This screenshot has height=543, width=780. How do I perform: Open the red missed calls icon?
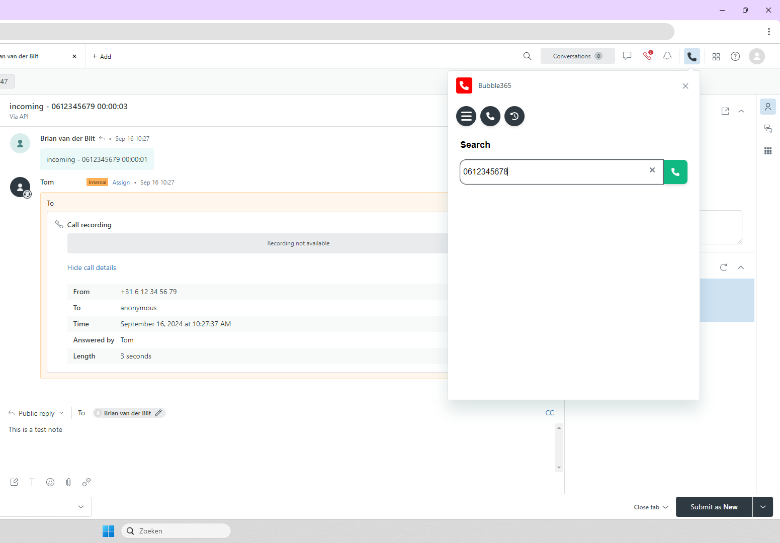click(x=648, y=56)
